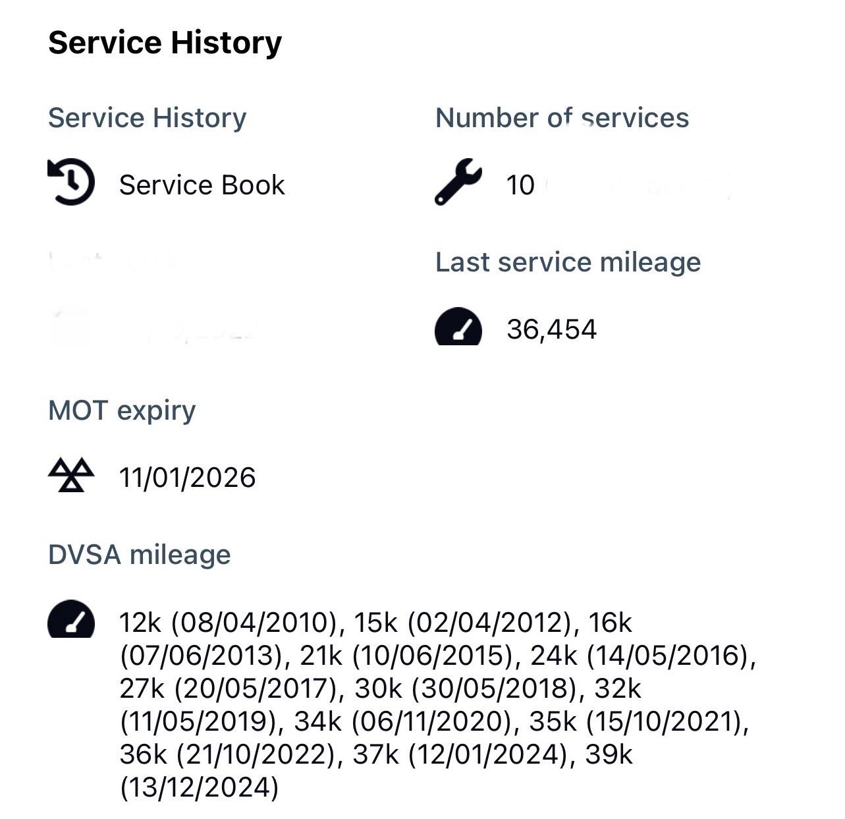Click the MOT expiry label
Viewport: 845px width, 819px height.
122,410
